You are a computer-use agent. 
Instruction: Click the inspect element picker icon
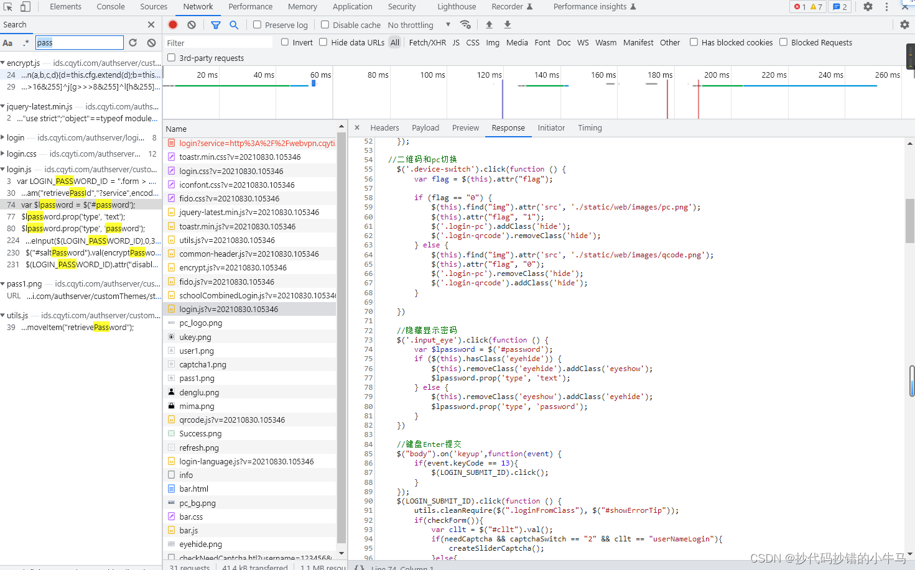click(x=8, y=7)
